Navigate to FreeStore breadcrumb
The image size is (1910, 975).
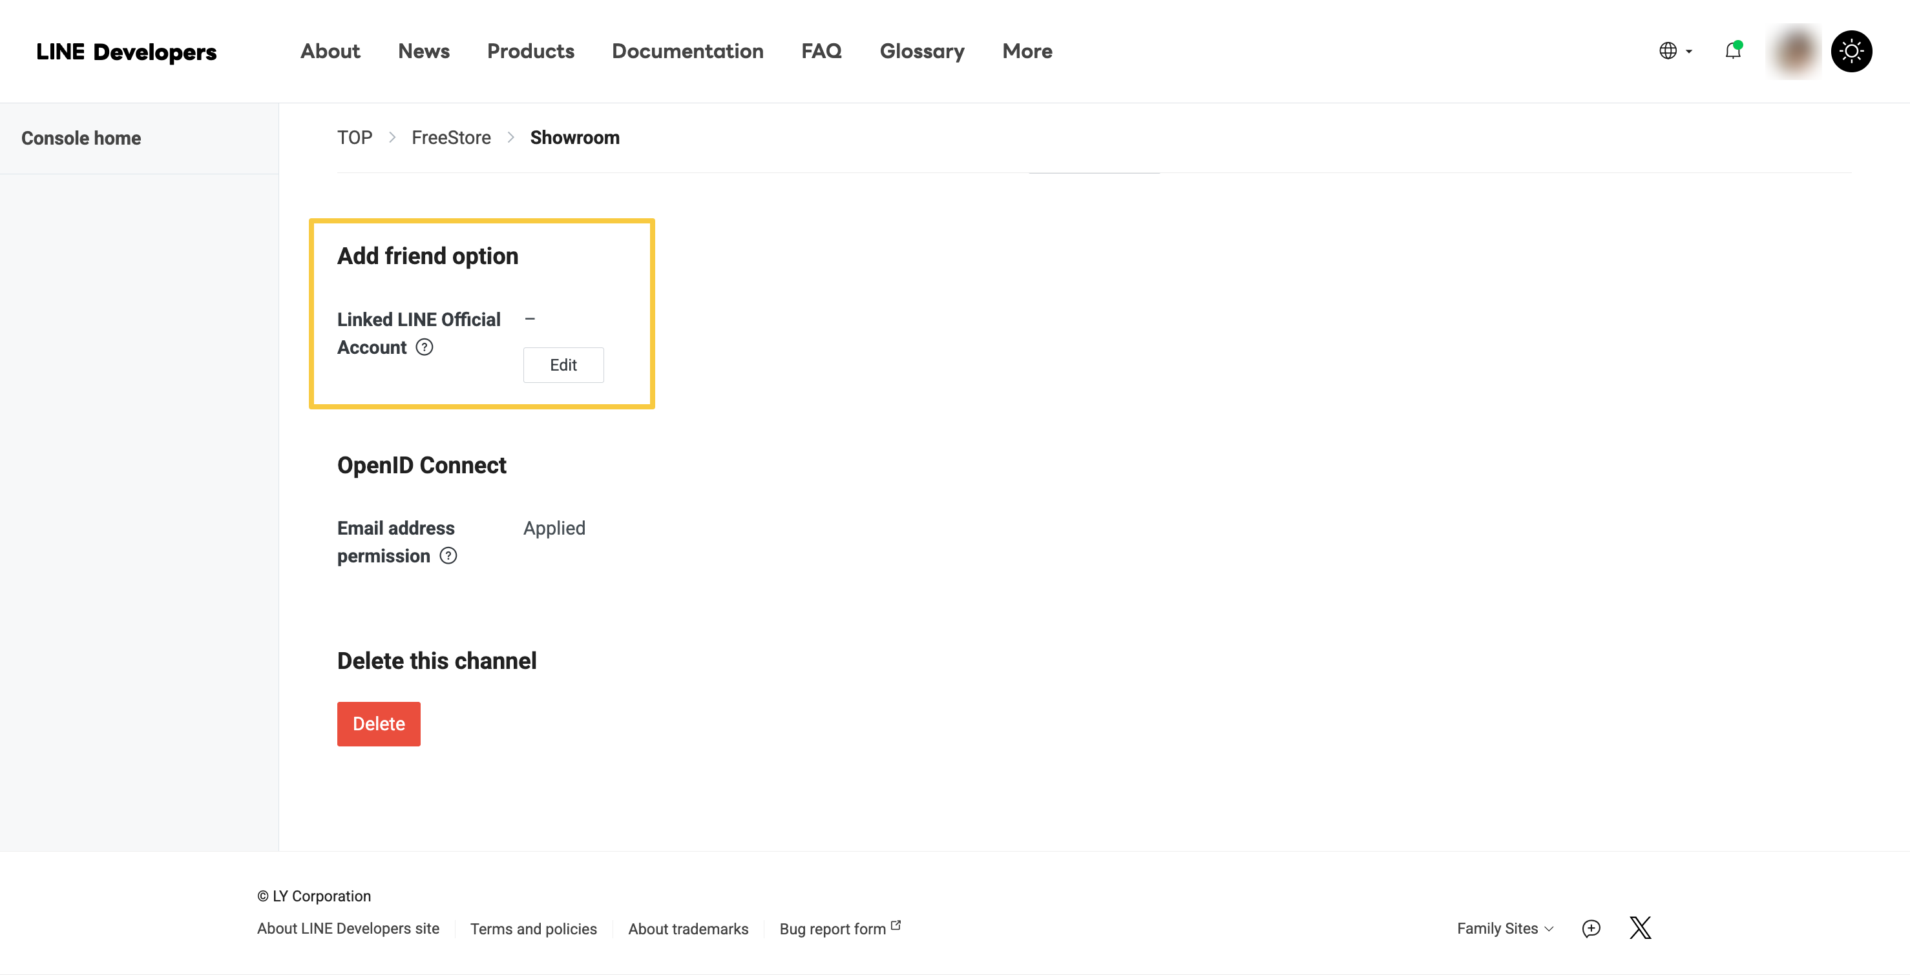pyautogui.click(x=451, y=138)
